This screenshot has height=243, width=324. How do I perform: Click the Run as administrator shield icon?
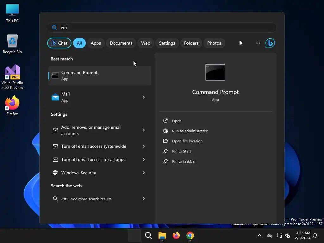pyautogui.click(x=165, y=131)
